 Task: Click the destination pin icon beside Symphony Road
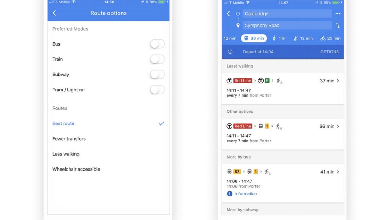point(238,25)
